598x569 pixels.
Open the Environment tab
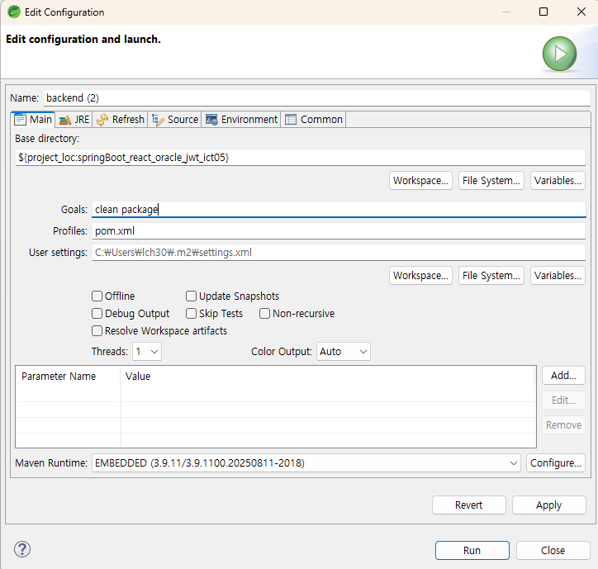tap(241, 120)
